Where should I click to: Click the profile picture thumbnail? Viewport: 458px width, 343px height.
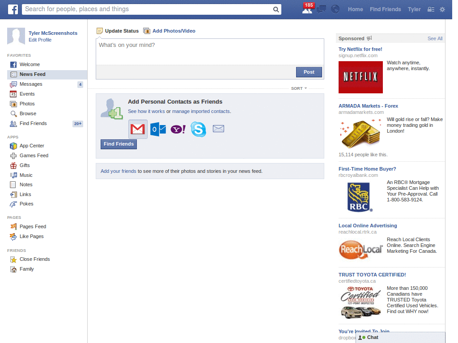16,36
